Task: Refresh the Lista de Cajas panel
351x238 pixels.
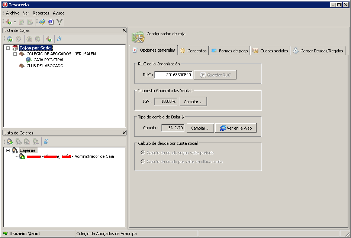Action: coord(59,39)
